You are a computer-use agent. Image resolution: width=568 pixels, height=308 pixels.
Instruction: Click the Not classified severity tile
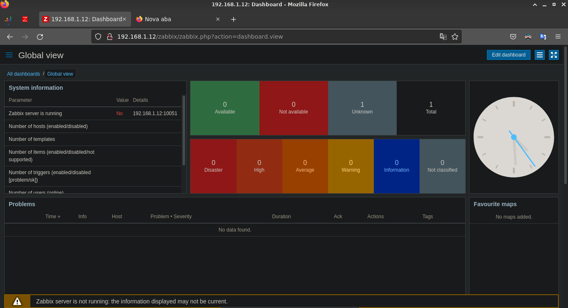click(442, 166)
